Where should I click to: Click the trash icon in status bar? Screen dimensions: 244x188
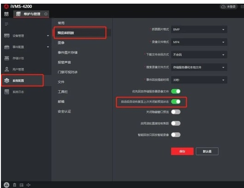tap(15, 185)
